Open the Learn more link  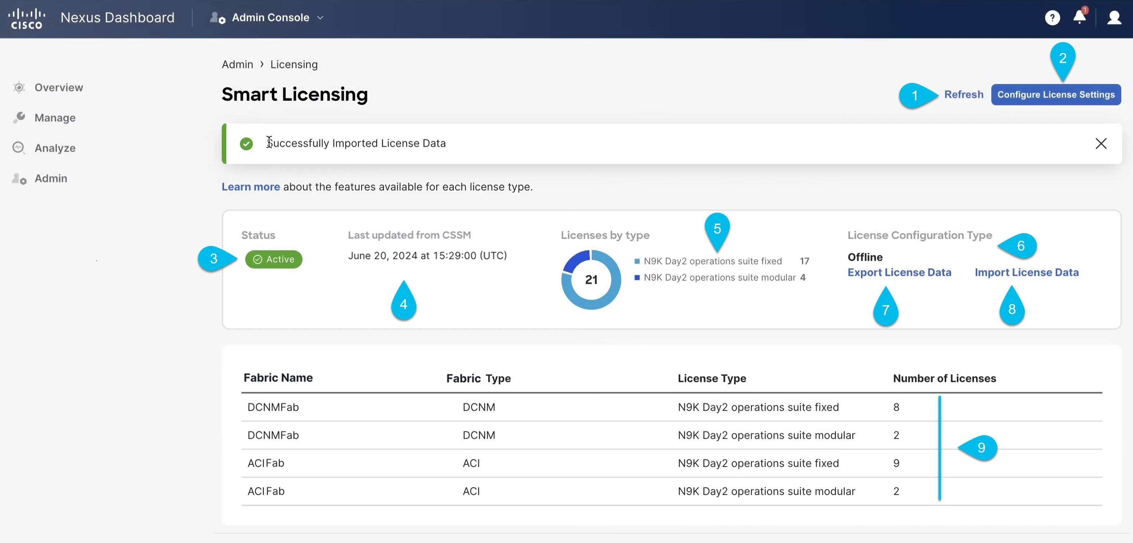pos(251,187)
